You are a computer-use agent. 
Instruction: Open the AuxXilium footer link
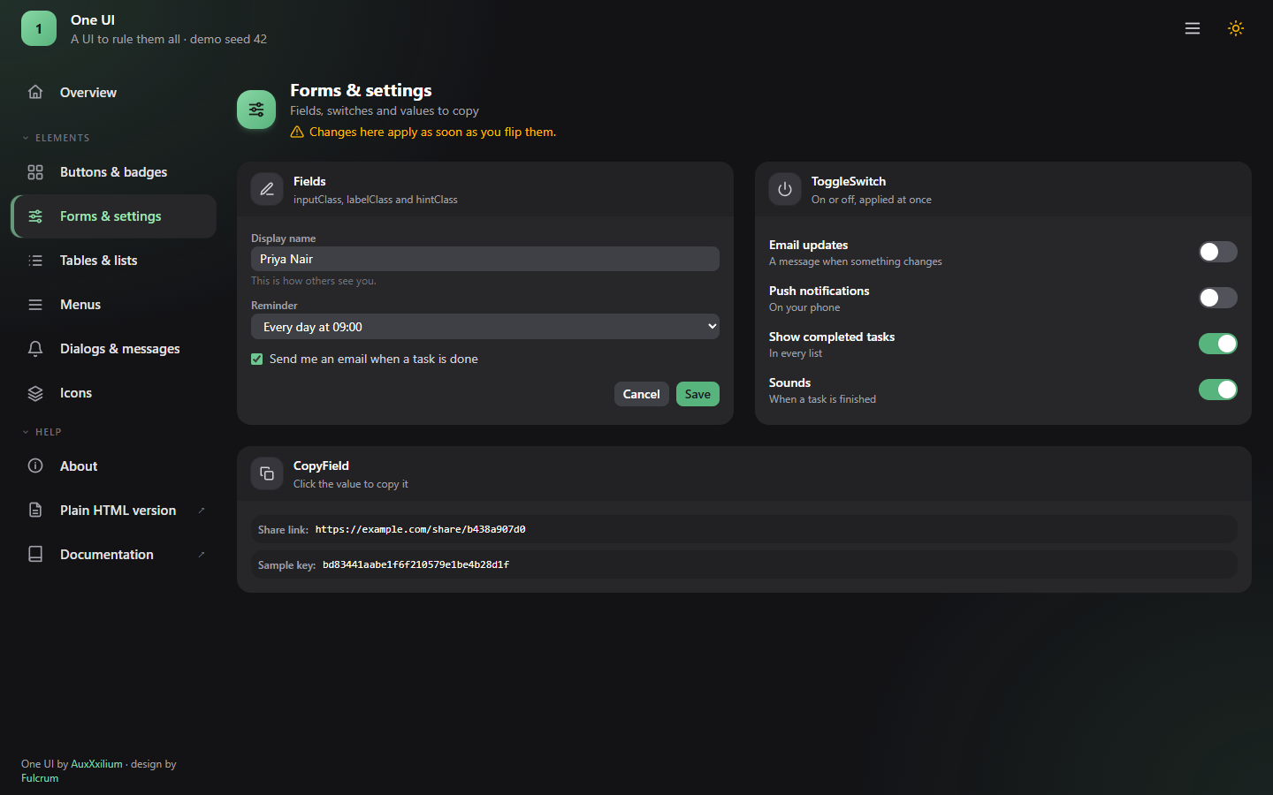point(97,764)
